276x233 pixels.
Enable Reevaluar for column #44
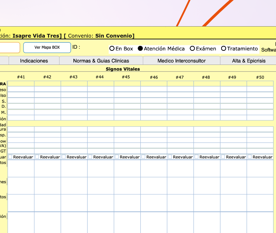pos(90,157)
